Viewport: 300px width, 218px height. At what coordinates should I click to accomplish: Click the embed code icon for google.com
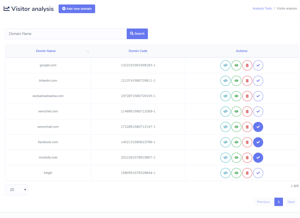coord(225,65)
